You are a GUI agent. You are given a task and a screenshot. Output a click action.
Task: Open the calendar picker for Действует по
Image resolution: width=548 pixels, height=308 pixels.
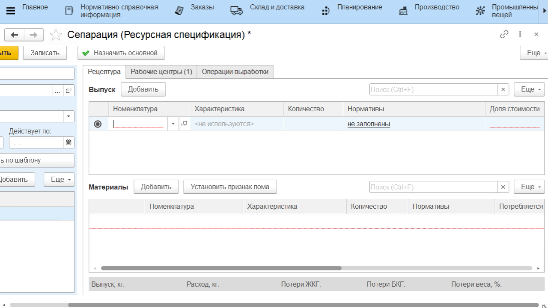[68, 142]
